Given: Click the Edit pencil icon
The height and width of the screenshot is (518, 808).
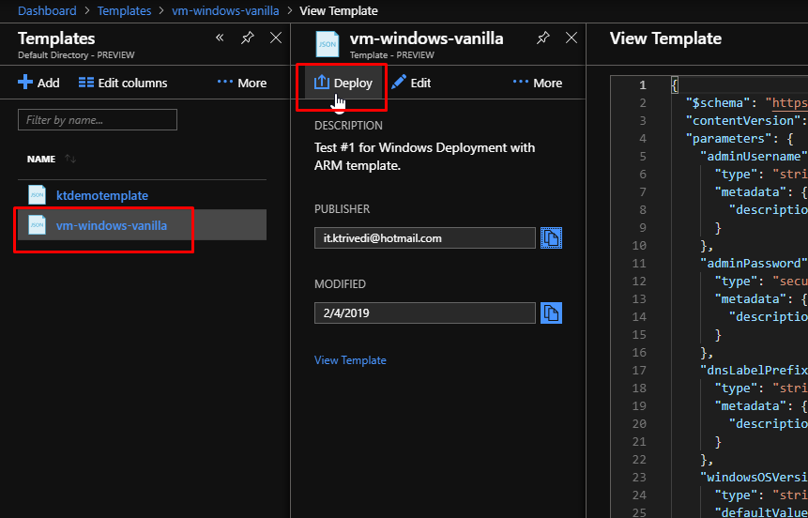Looking at the screenshot, I should [399, 82].
